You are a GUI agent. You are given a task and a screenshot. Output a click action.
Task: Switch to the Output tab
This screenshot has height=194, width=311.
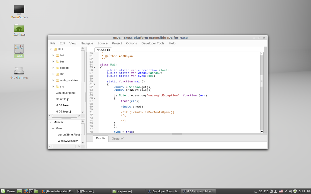pos(116,138)
